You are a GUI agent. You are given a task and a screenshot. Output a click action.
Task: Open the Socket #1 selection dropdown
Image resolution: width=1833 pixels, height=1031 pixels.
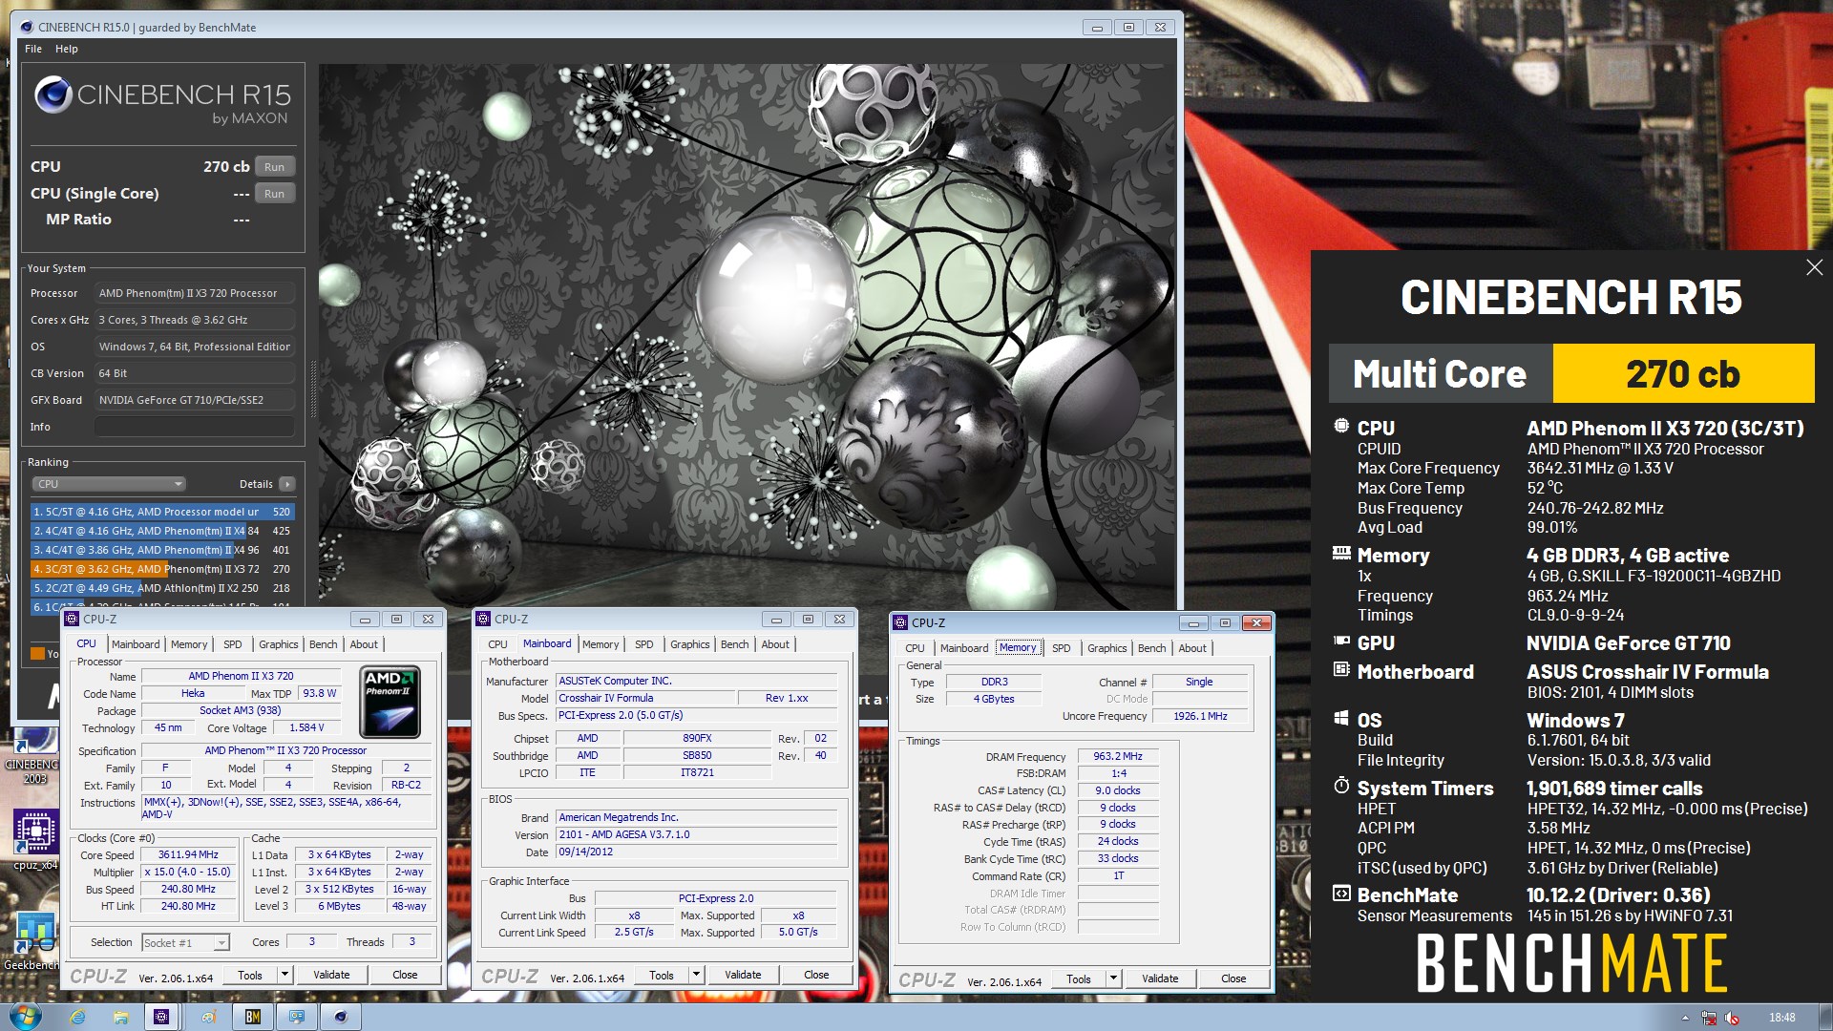(x=185, y=942)
